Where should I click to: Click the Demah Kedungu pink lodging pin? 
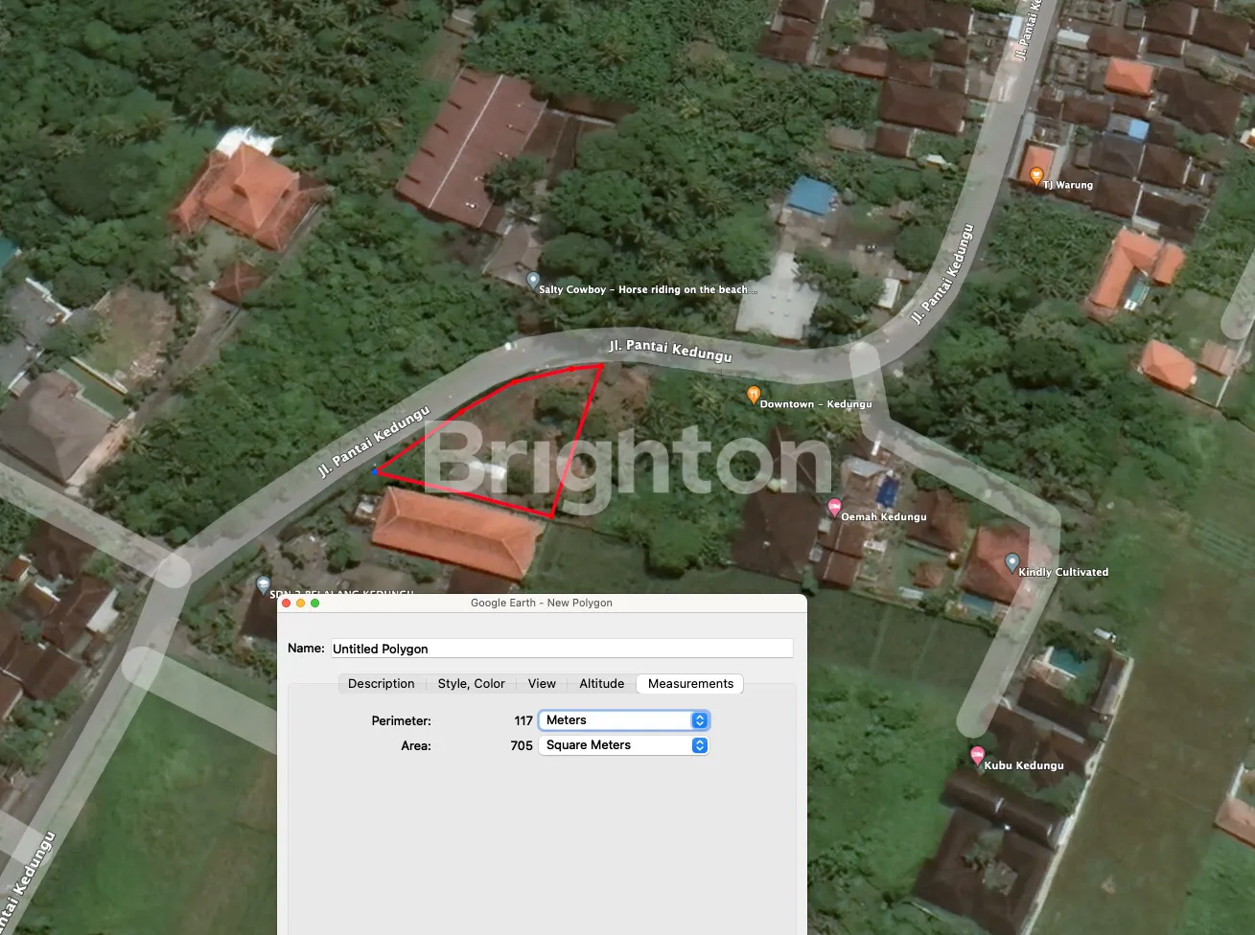coord(834,507)
